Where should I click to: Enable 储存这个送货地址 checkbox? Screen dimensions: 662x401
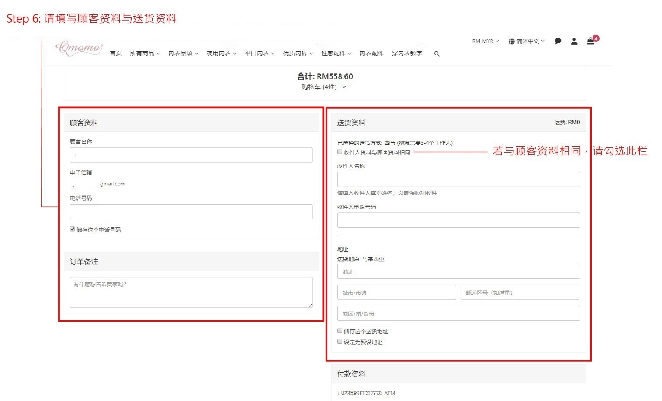[x=340, y=331]
